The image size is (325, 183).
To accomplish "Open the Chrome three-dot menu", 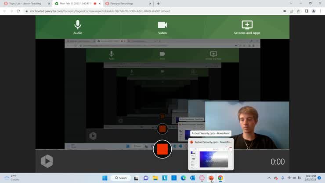I will pyautogui.click(x=320, y=11).
